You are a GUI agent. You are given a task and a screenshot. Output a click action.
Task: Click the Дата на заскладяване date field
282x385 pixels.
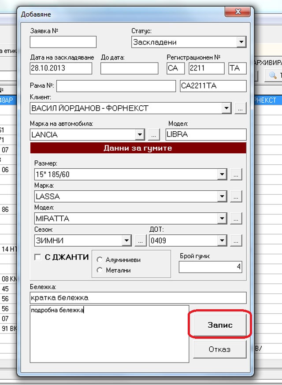[61, 68]
